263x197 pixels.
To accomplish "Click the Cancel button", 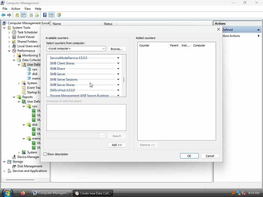I will click(x=210, y=156).
